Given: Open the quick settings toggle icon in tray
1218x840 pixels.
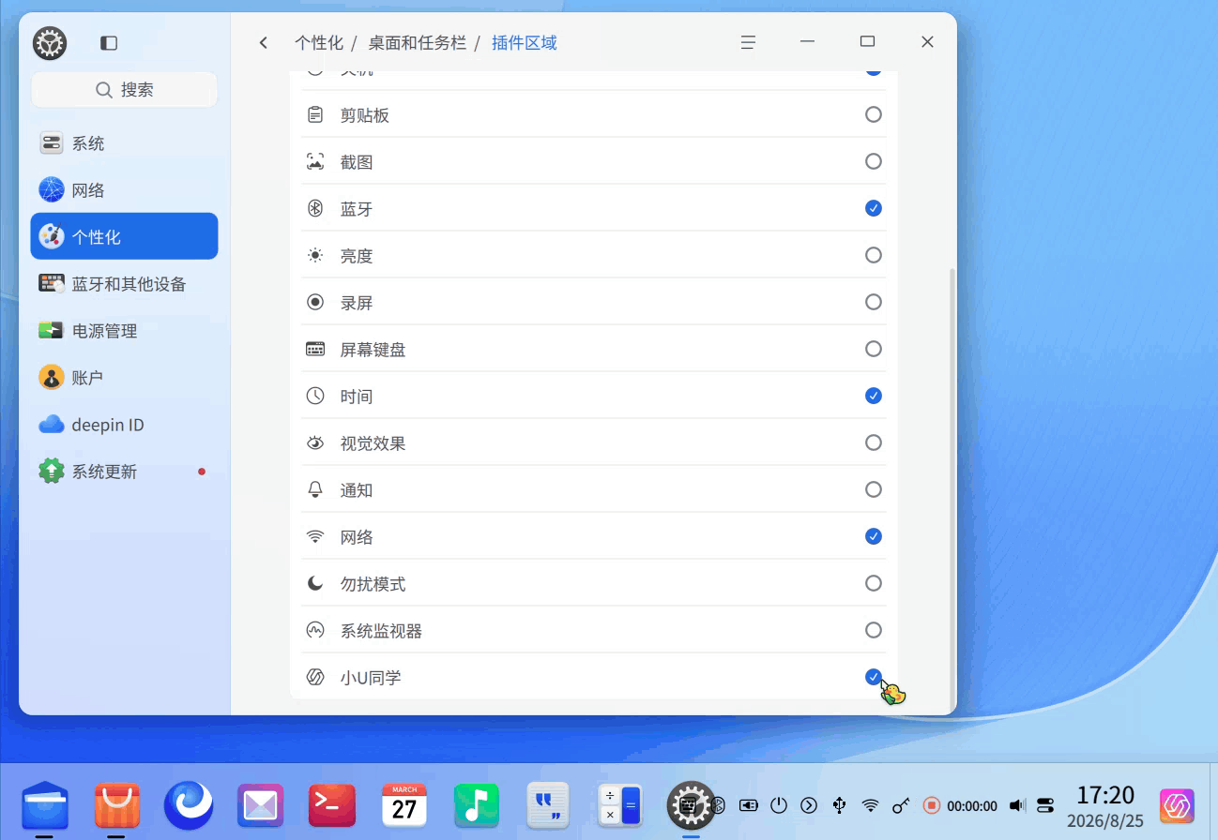Looking at the screenshot, I should click(1046, 804).
